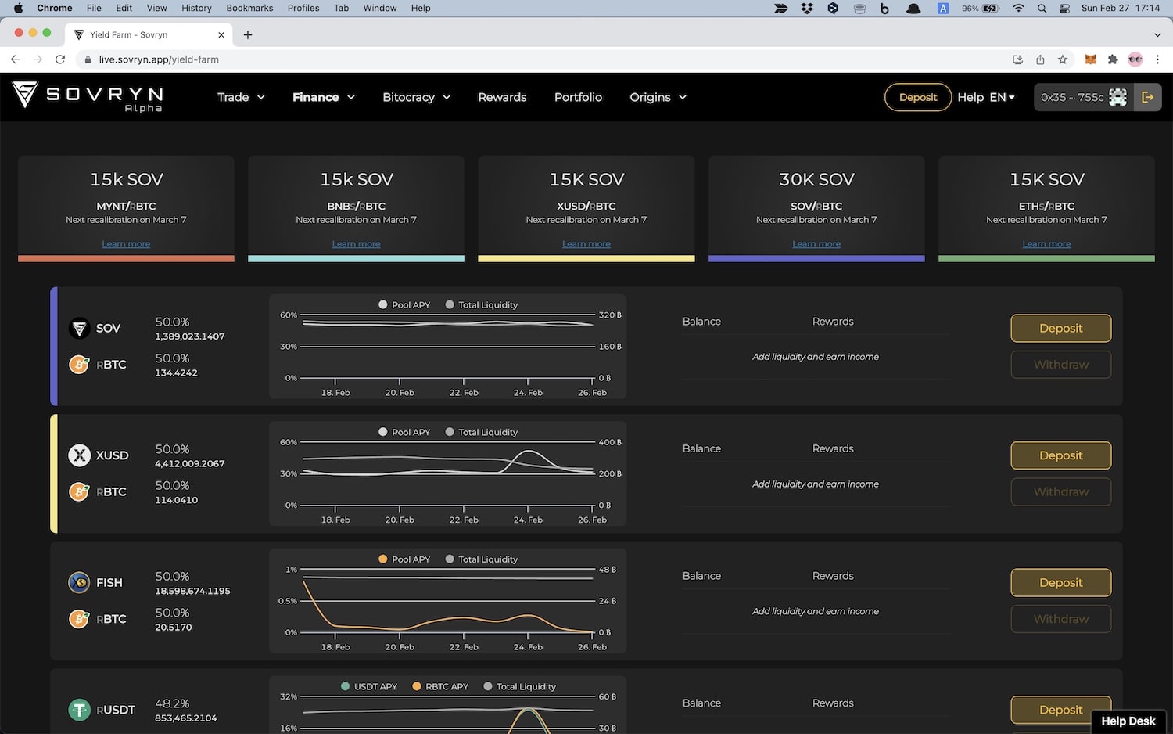Image resolution: width=1173 pixels, height=734 pixels.
Task: Open Chrome Bookmarks menu
Action: [249, 8]
